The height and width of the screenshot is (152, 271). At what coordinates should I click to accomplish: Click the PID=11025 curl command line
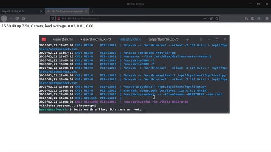(x=133, y=81)
